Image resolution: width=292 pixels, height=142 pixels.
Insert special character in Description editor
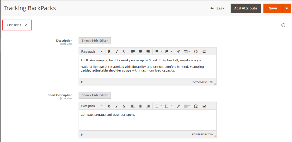coord(196,52)
